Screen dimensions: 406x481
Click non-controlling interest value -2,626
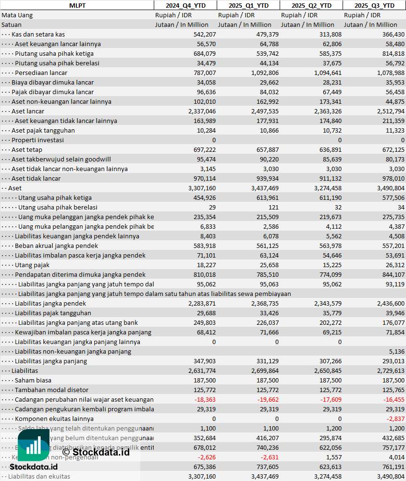[x=207, y=457]
